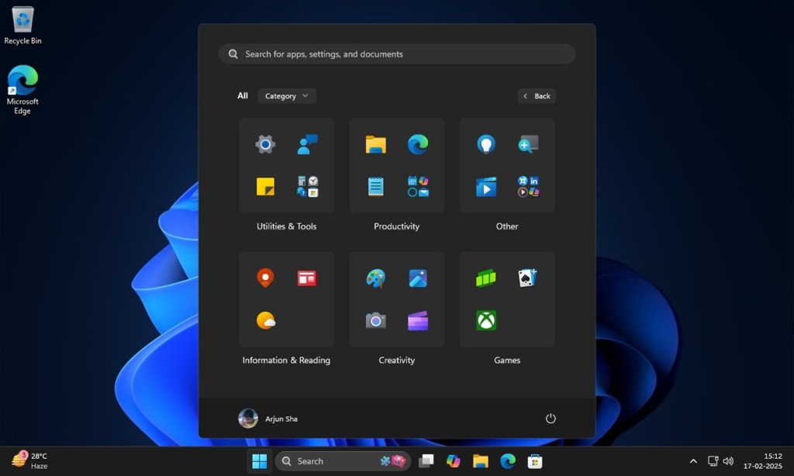Launch Game Bar green icon in Games
Image resolution: width=794 pixels, height=476 pixels.
coord(486,278)
